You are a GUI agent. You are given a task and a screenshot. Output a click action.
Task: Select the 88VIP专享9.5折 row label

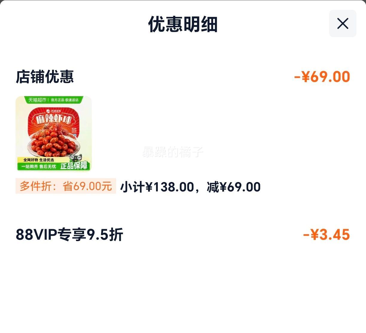click(69, 234)
